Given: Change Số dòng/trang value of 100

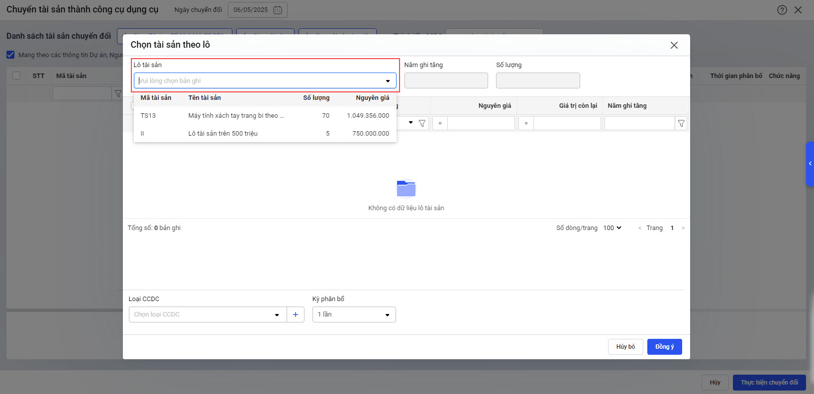Looking at the screenshot, I should (x=612, y=228).
